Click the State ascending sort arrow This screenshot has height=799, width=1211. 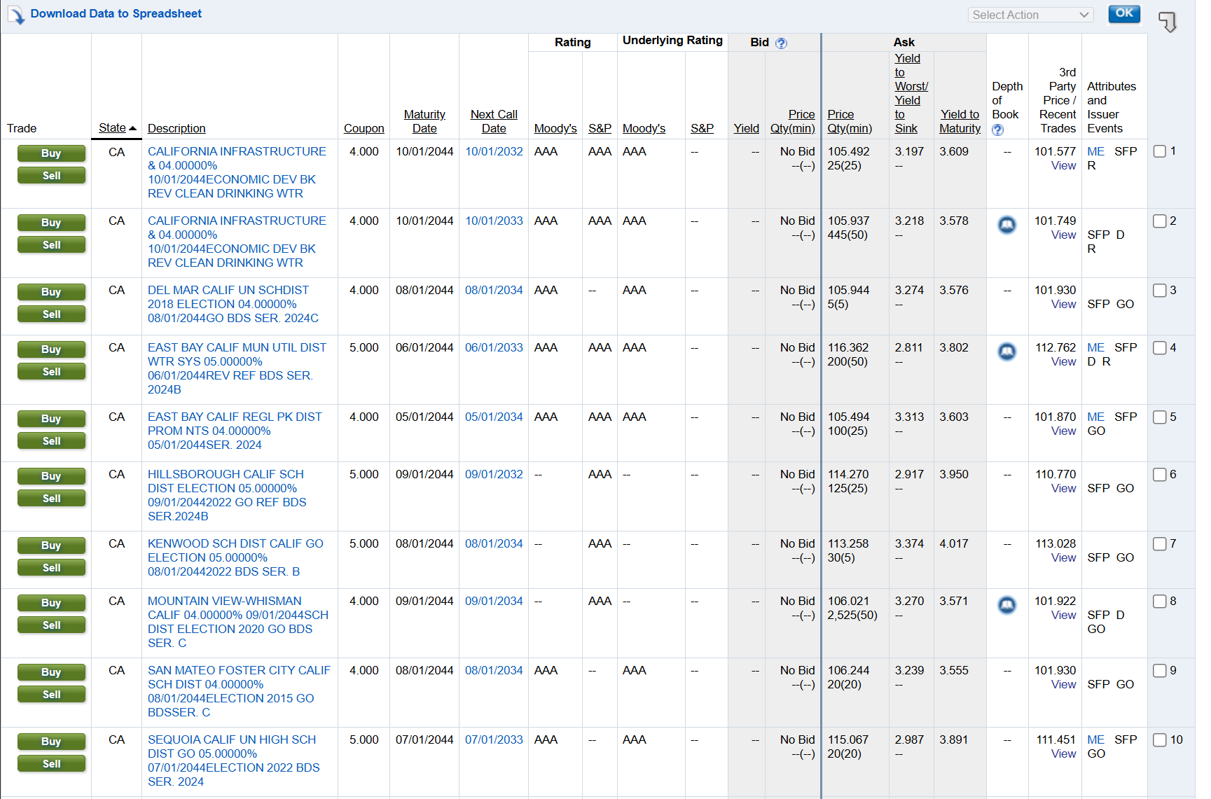pos(133,128)
